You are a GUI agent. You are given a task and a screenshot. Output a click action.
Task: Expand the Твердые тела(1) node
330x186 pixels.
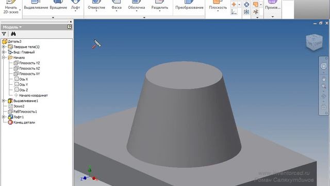pos(4,47)
